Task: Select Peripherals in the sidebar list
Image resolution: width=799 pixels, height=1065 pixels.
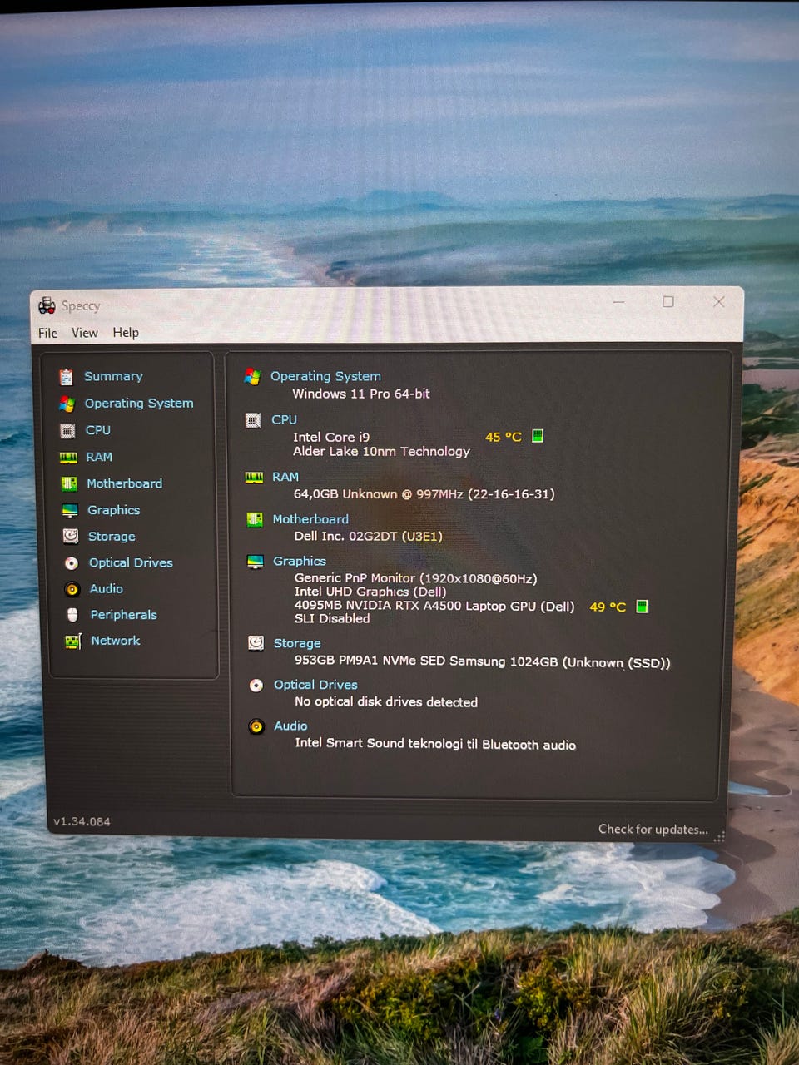Action: [x=124, y=615]
